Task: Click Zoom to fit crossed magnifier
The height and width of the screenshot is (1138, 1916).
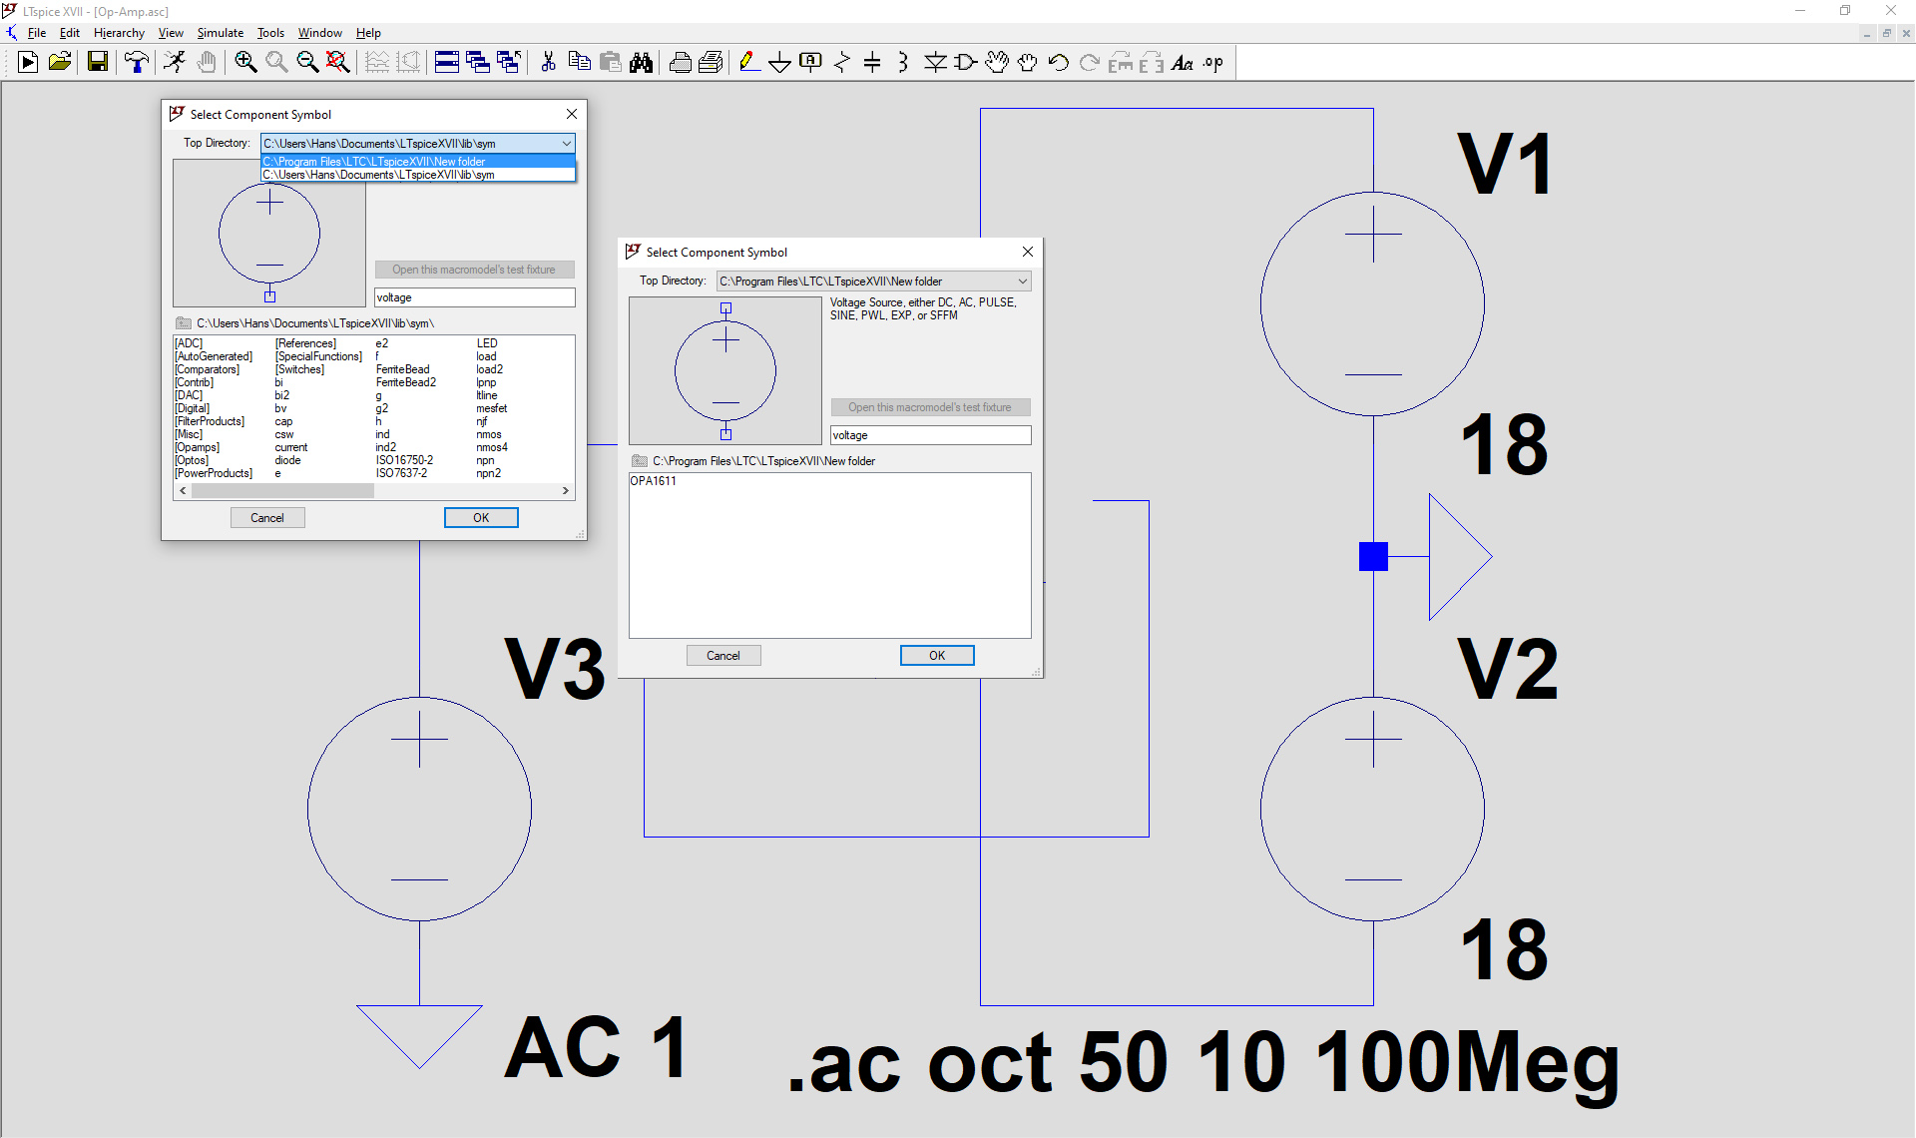Action: (x=338, y=63)
